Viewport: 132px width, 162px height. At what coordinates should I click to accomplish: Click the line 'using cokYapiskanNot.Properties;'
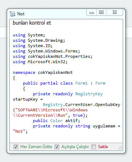click(x=52, y=56)
